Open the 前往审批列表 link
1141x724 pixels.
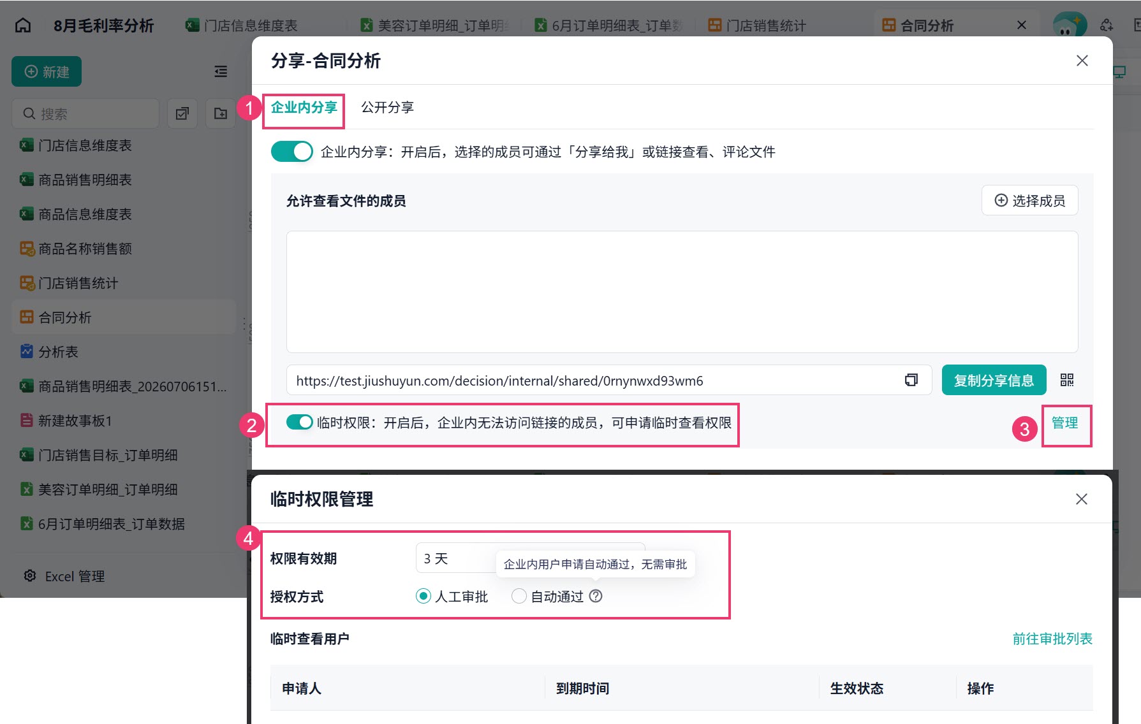[1052, 639]
